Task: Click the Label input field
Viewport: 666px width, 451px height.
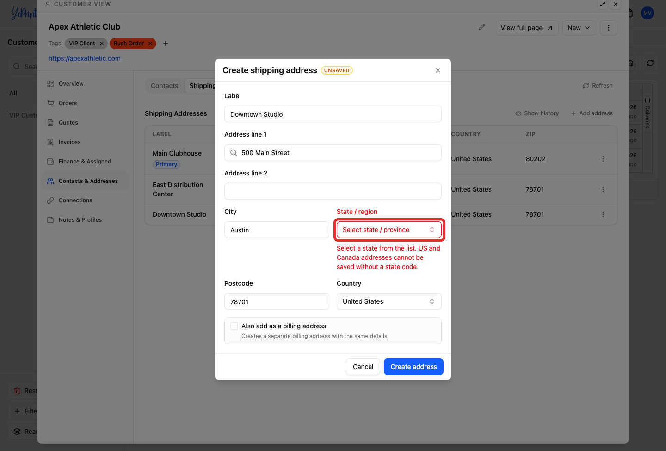Action: pyautogui.click(x=333, y=114)
